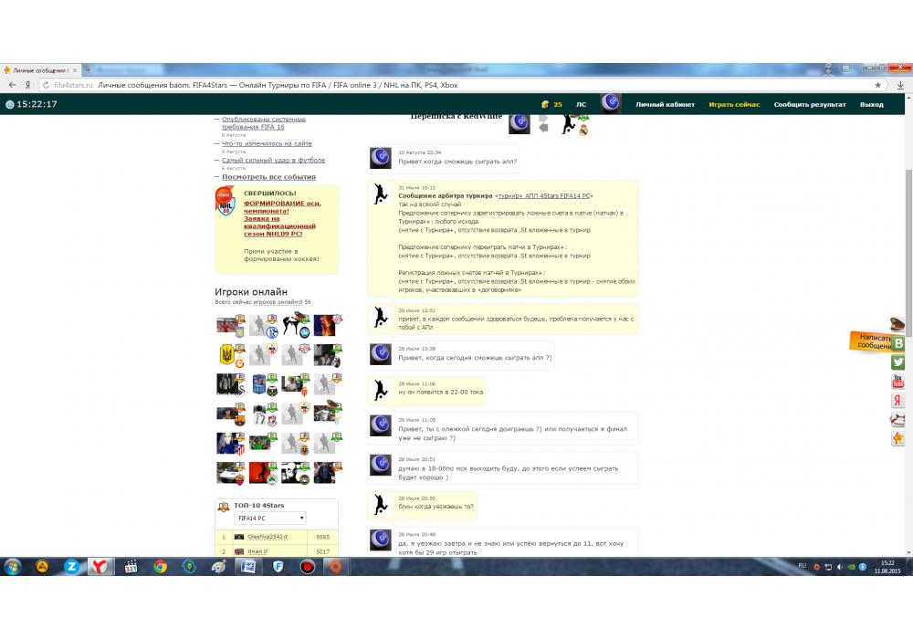
Task: Click the 'Выход' logout link
Action: (871, 105)
